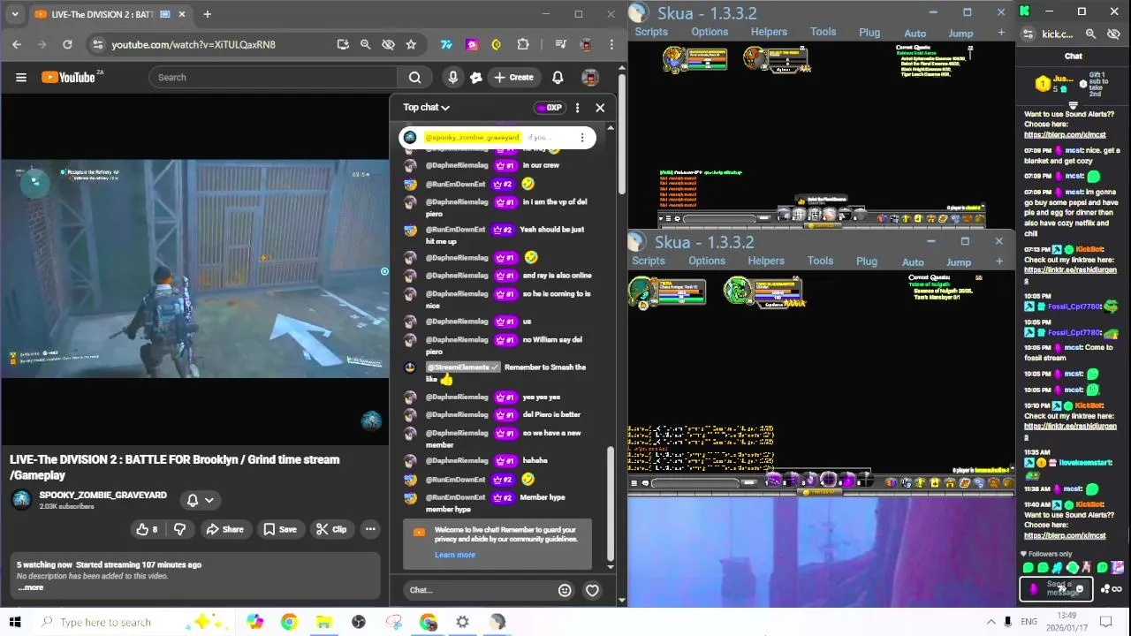Image resolution: width=1131 pixels, height=636 pixels.
Task: Click the zoom icon in Kick window
Action: click(x=1090, y=34)
